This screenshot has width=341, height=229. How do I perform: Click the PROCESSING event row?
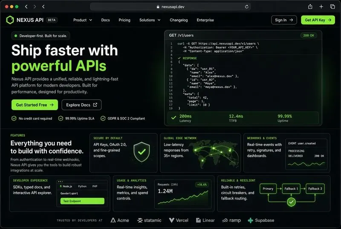(x=296, y=151)
